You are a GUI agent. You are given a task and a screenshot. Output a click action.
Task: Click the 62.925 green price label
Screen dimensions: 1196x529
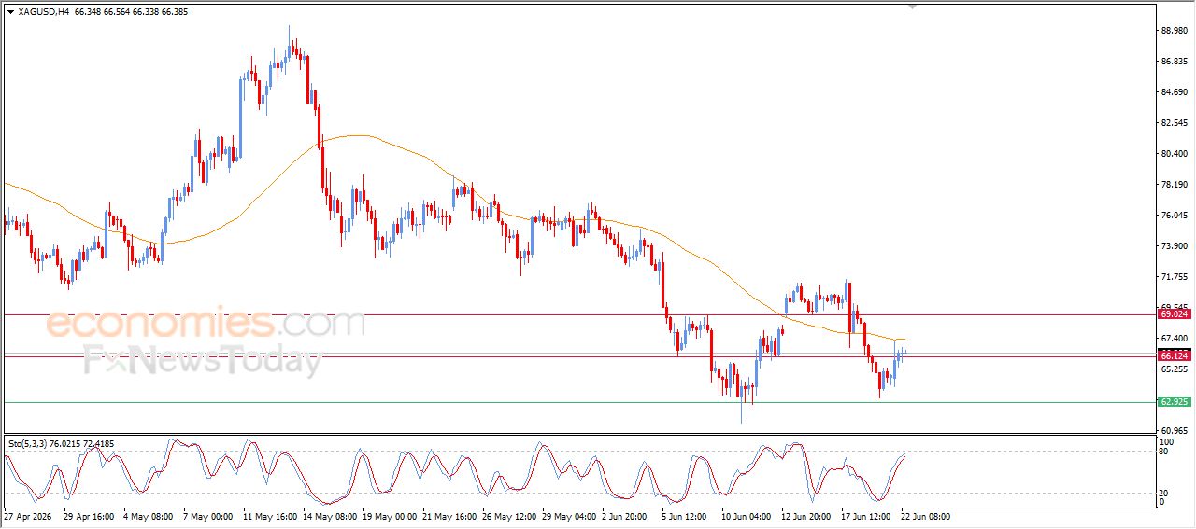tap(1174, 401)
